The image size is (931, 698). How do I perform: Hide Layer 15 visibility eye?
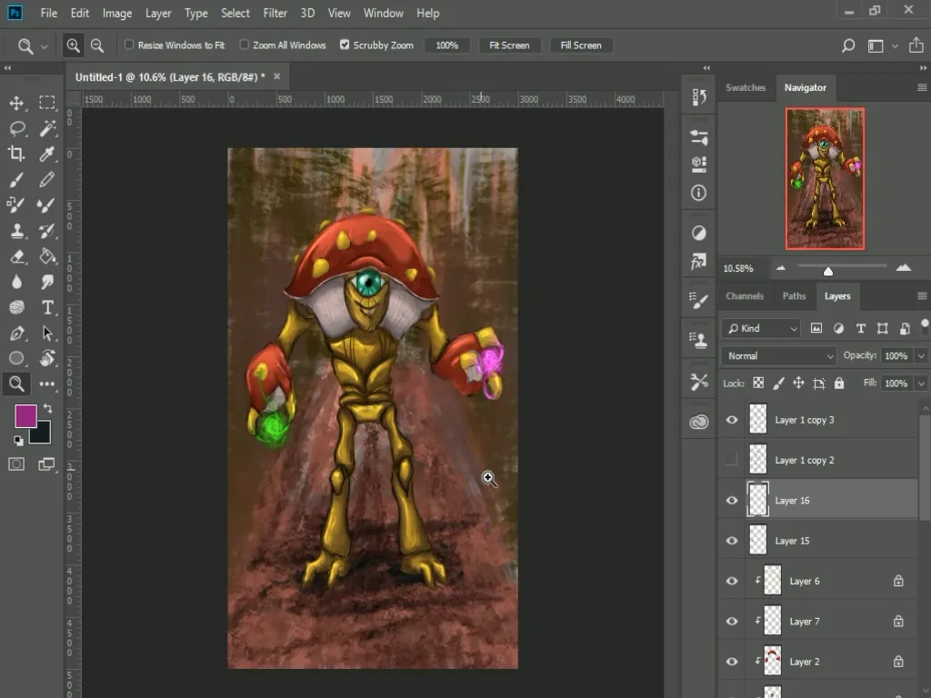732,541
